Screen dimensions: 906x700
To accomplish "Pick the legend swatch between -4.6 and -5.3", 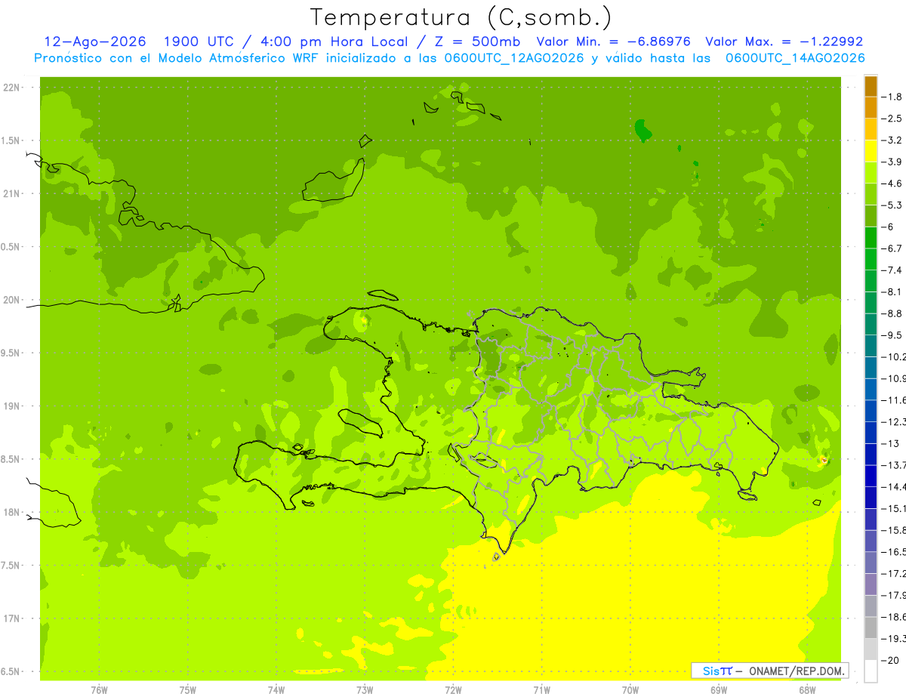I will click(x=871, y=194).
